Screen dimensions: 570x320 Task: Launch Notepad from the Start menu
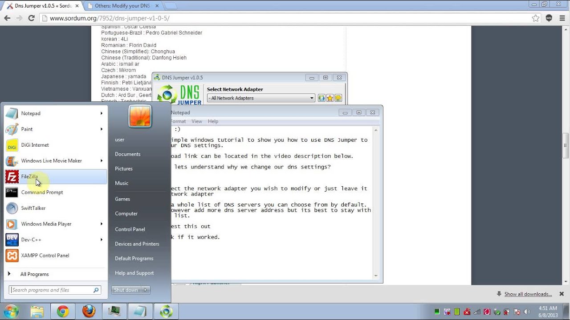tap(56, 113)
